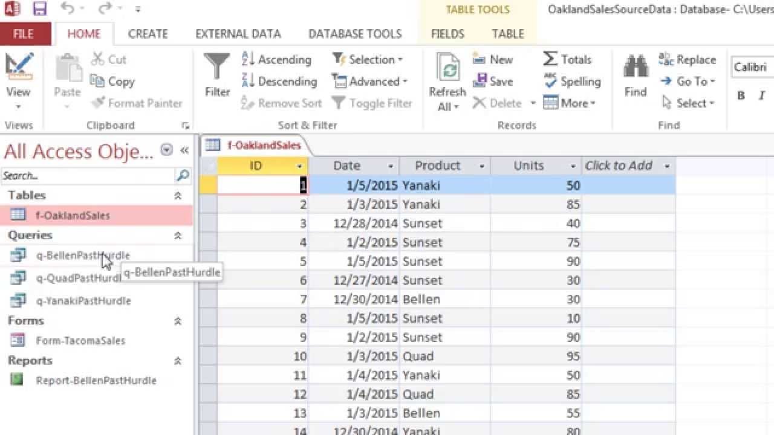Click the Find binoculars icon

coord(636,68)
